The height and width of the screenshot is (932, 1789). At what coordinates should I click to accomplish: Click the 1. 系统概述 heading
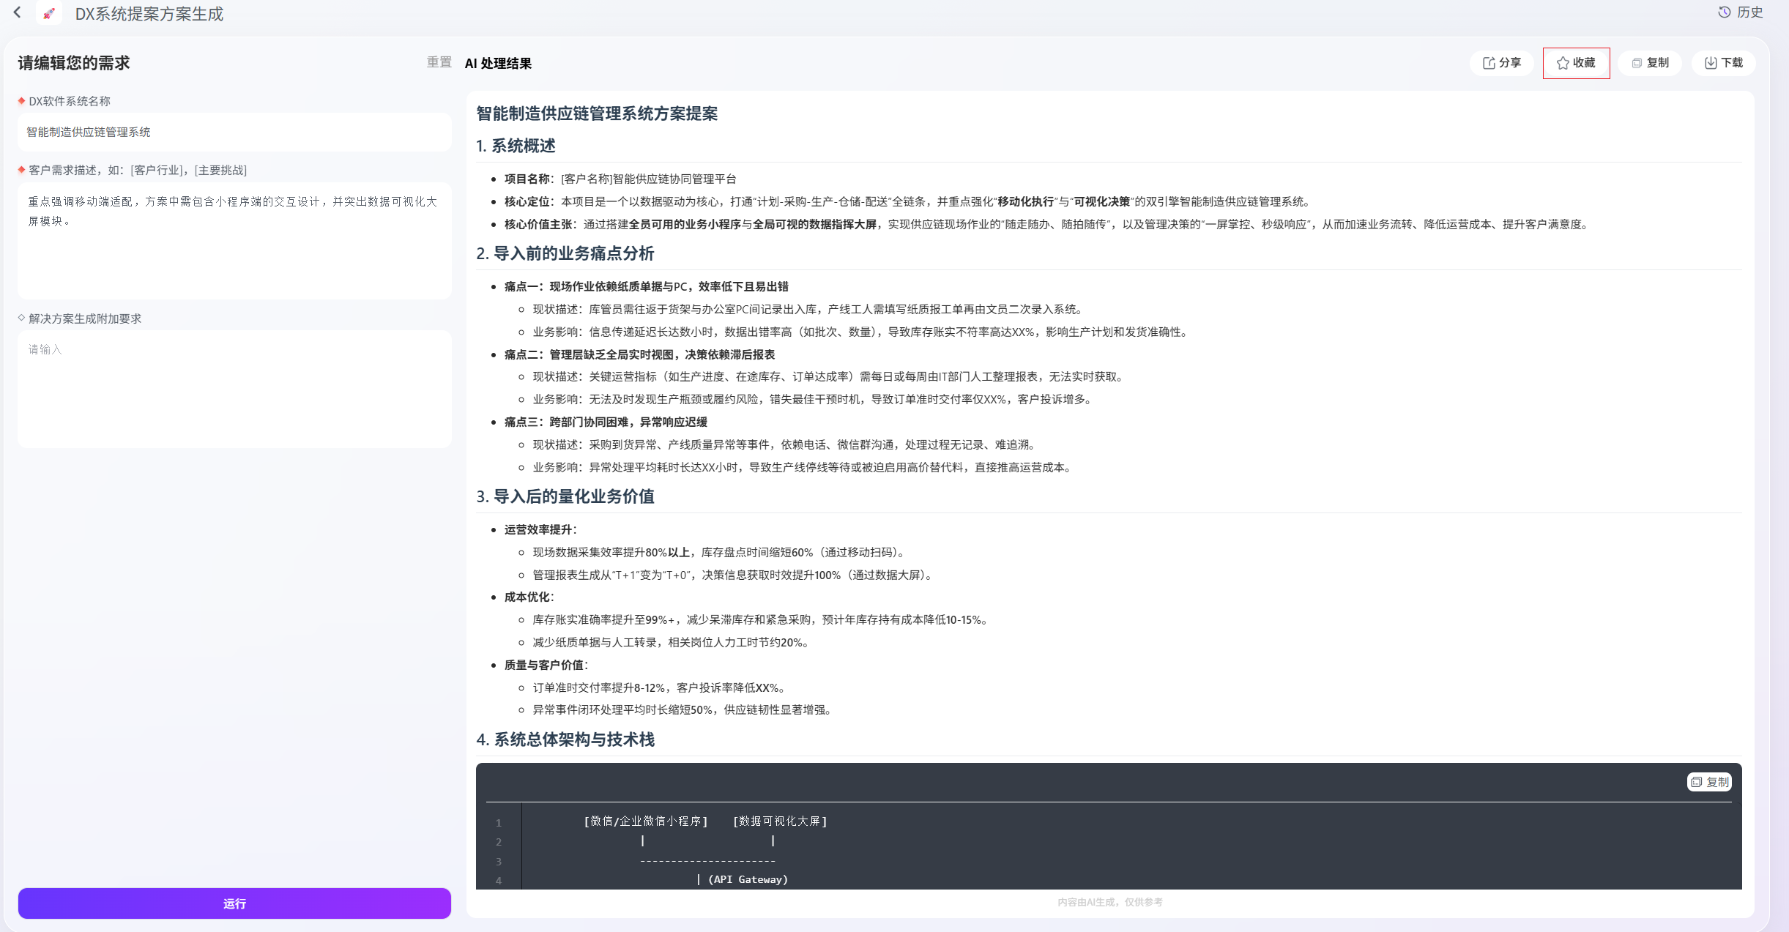516,146
